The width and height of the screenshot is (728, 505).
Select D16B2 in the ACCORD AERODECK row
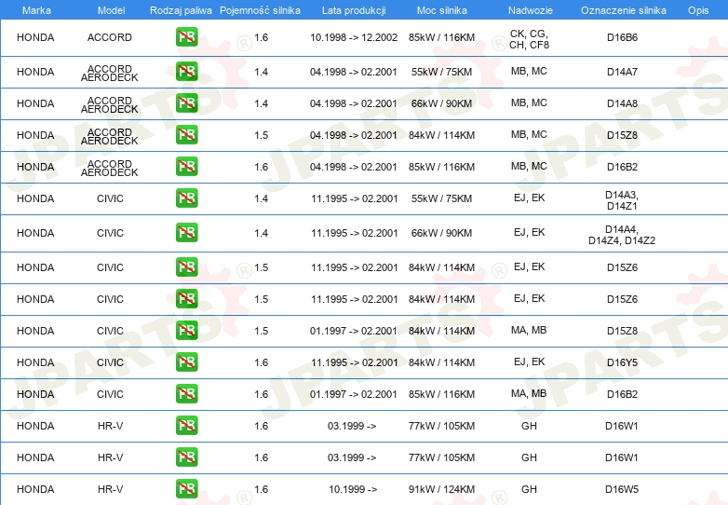click(622, 167)
